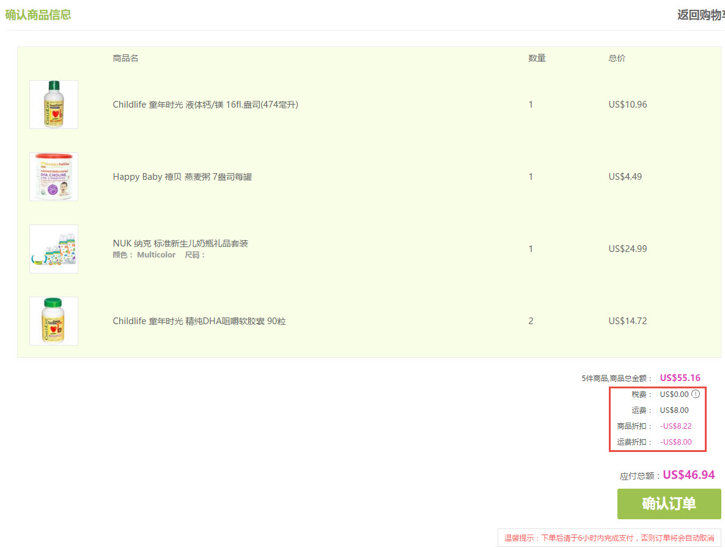Open the Childlife liquid calcium bottle thumbnail
Screen dimensions: 725x548
coord(54,105)
